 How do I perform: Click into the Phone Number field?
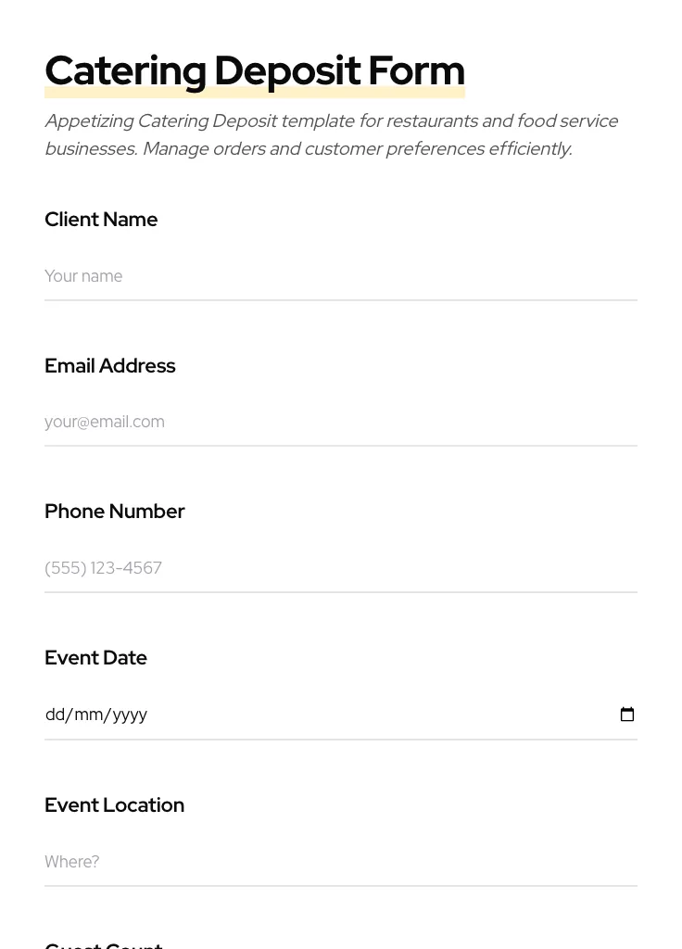coord(340,568)
